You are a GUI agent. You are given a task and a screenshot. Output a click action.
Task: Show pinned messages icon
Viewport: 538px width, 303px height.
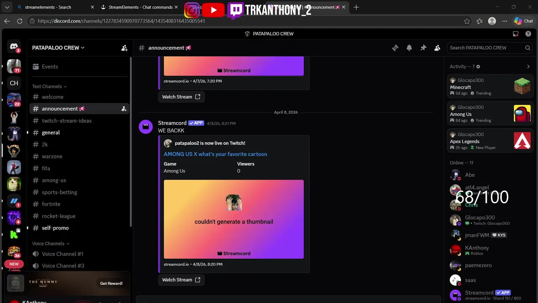tap(423, 48)
